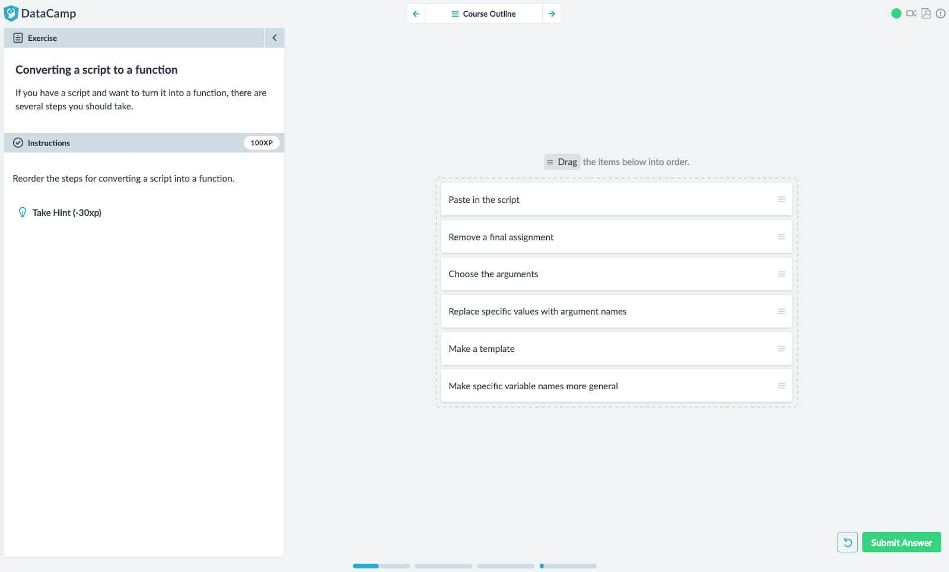Select the 'Make a template' item
This screenshot has width=949, height=572.
click(x=616, y=349)
